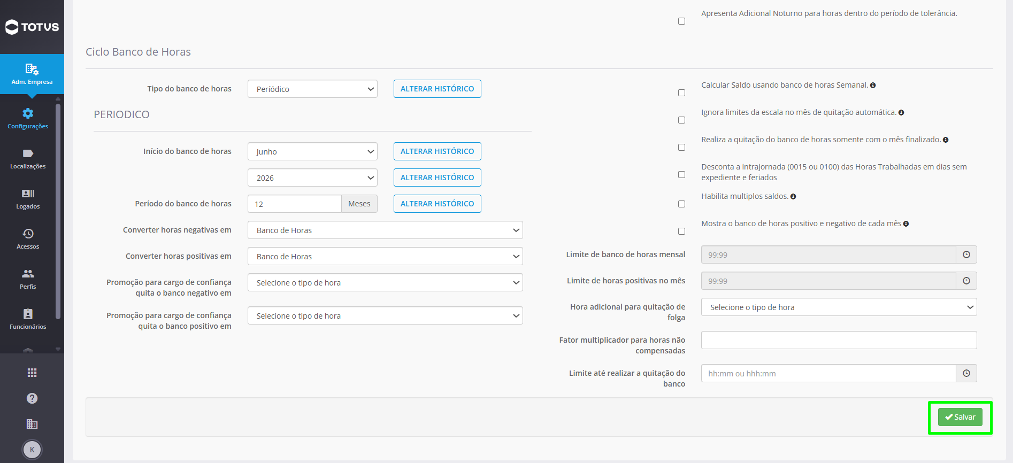Click Limite até realizar a quitação time field
The image size is (1013, 463).
828,373
